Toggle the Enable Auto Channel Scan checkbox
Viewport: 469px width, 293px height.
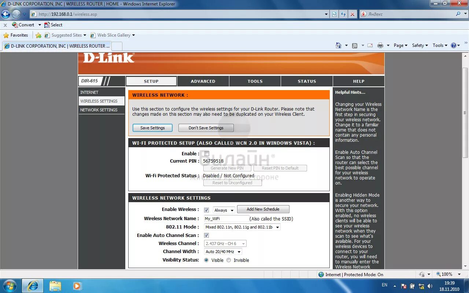pos(207,235)
